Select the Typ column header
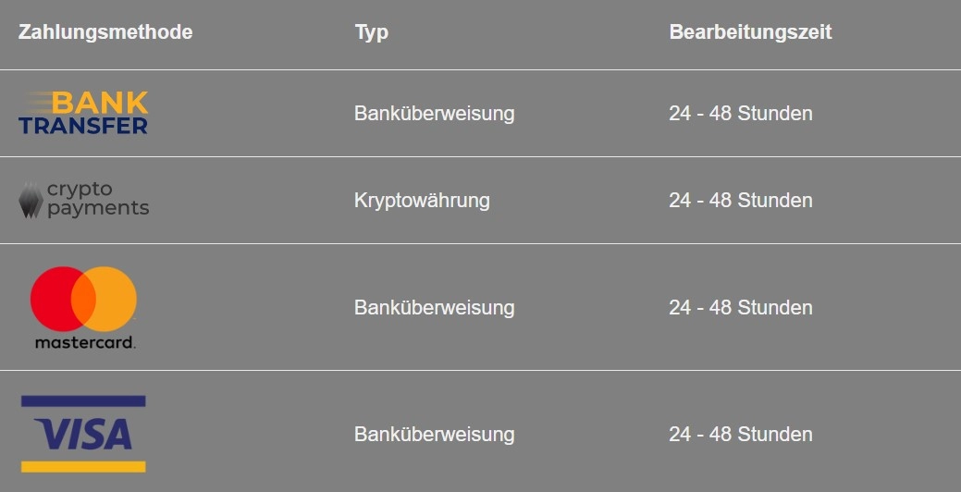 pyautogui.click(x=371, y=32)
